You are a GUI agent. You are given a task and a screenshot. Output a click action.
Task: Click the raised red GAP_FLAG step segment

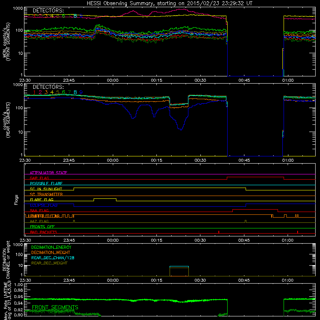255,177
